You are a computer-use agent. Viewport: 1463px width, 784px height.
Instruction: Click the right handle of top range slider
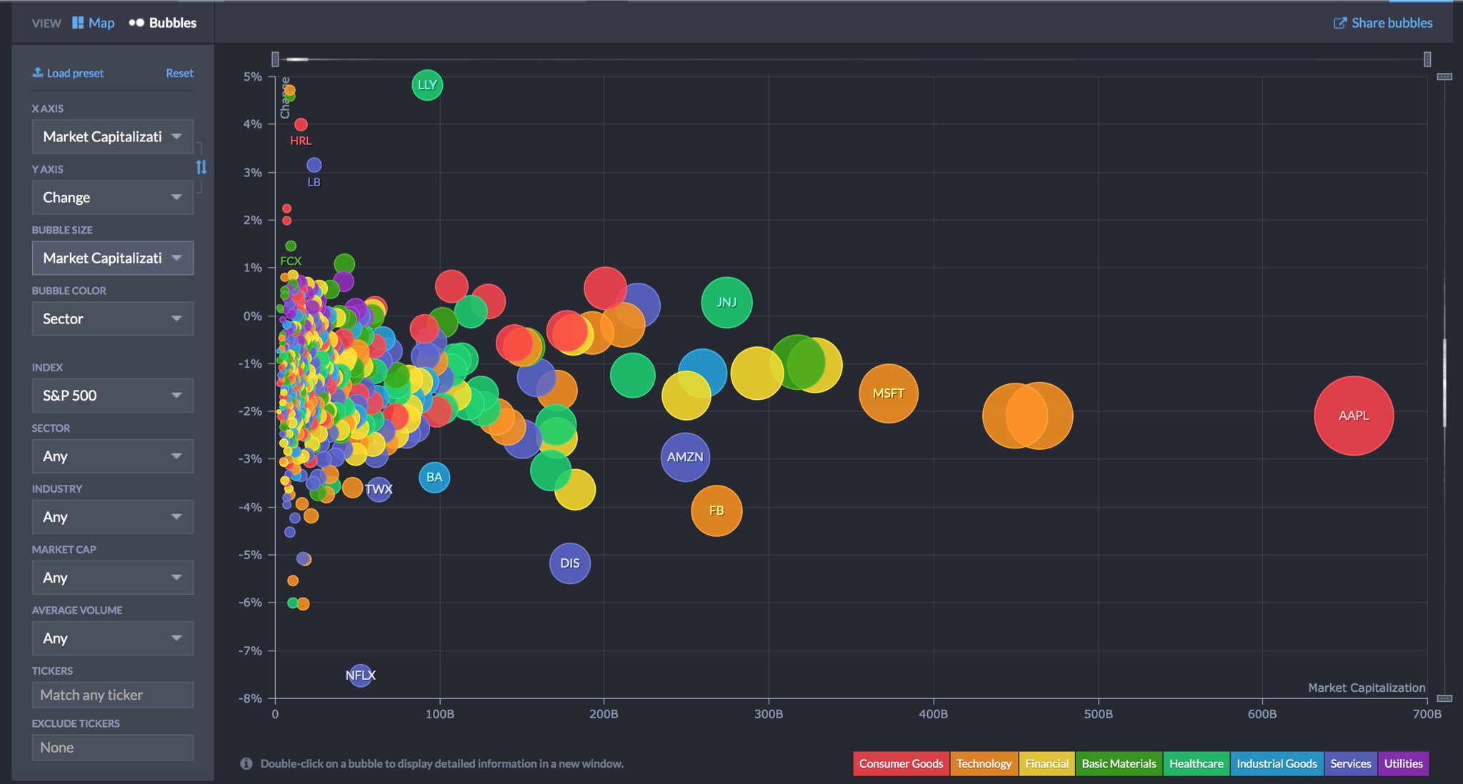[x=1427, y=59]
